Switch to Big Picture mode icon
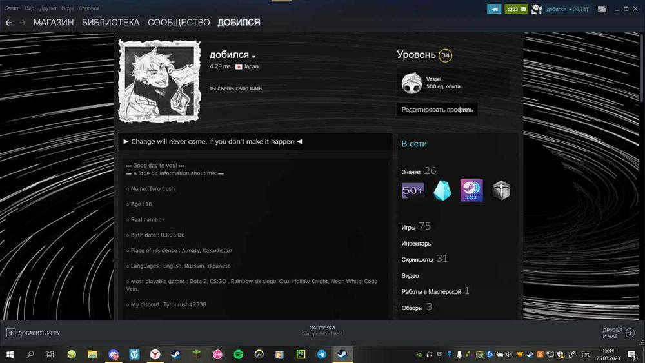The width and height of the screenshot is (645, 363). click(x=602, y=8)
